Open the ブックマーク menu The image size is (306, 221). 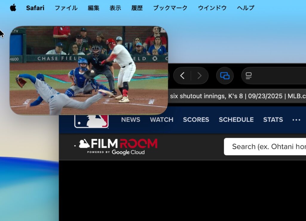170,8
